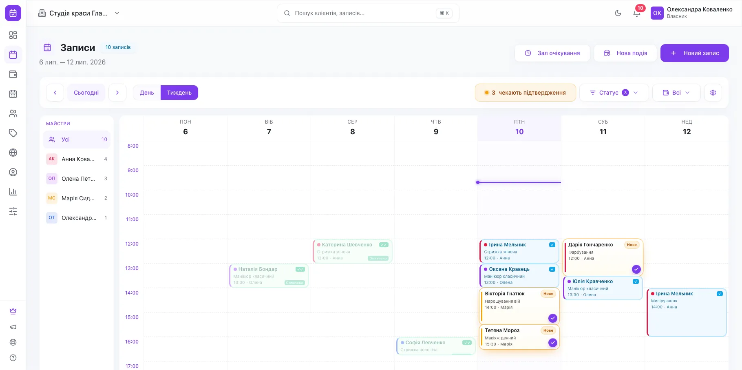Click the crown premium icon

[13, 311]
